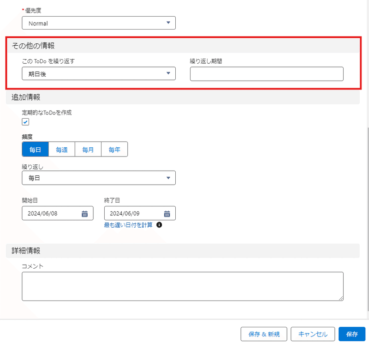Open the 開始日 calendar picker icon

click(84, 214)
